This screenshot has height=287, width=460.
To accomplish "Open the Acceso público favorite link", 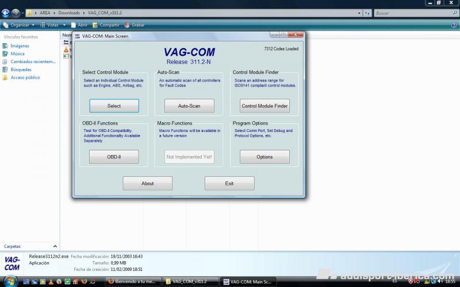I will coord(25,77).
